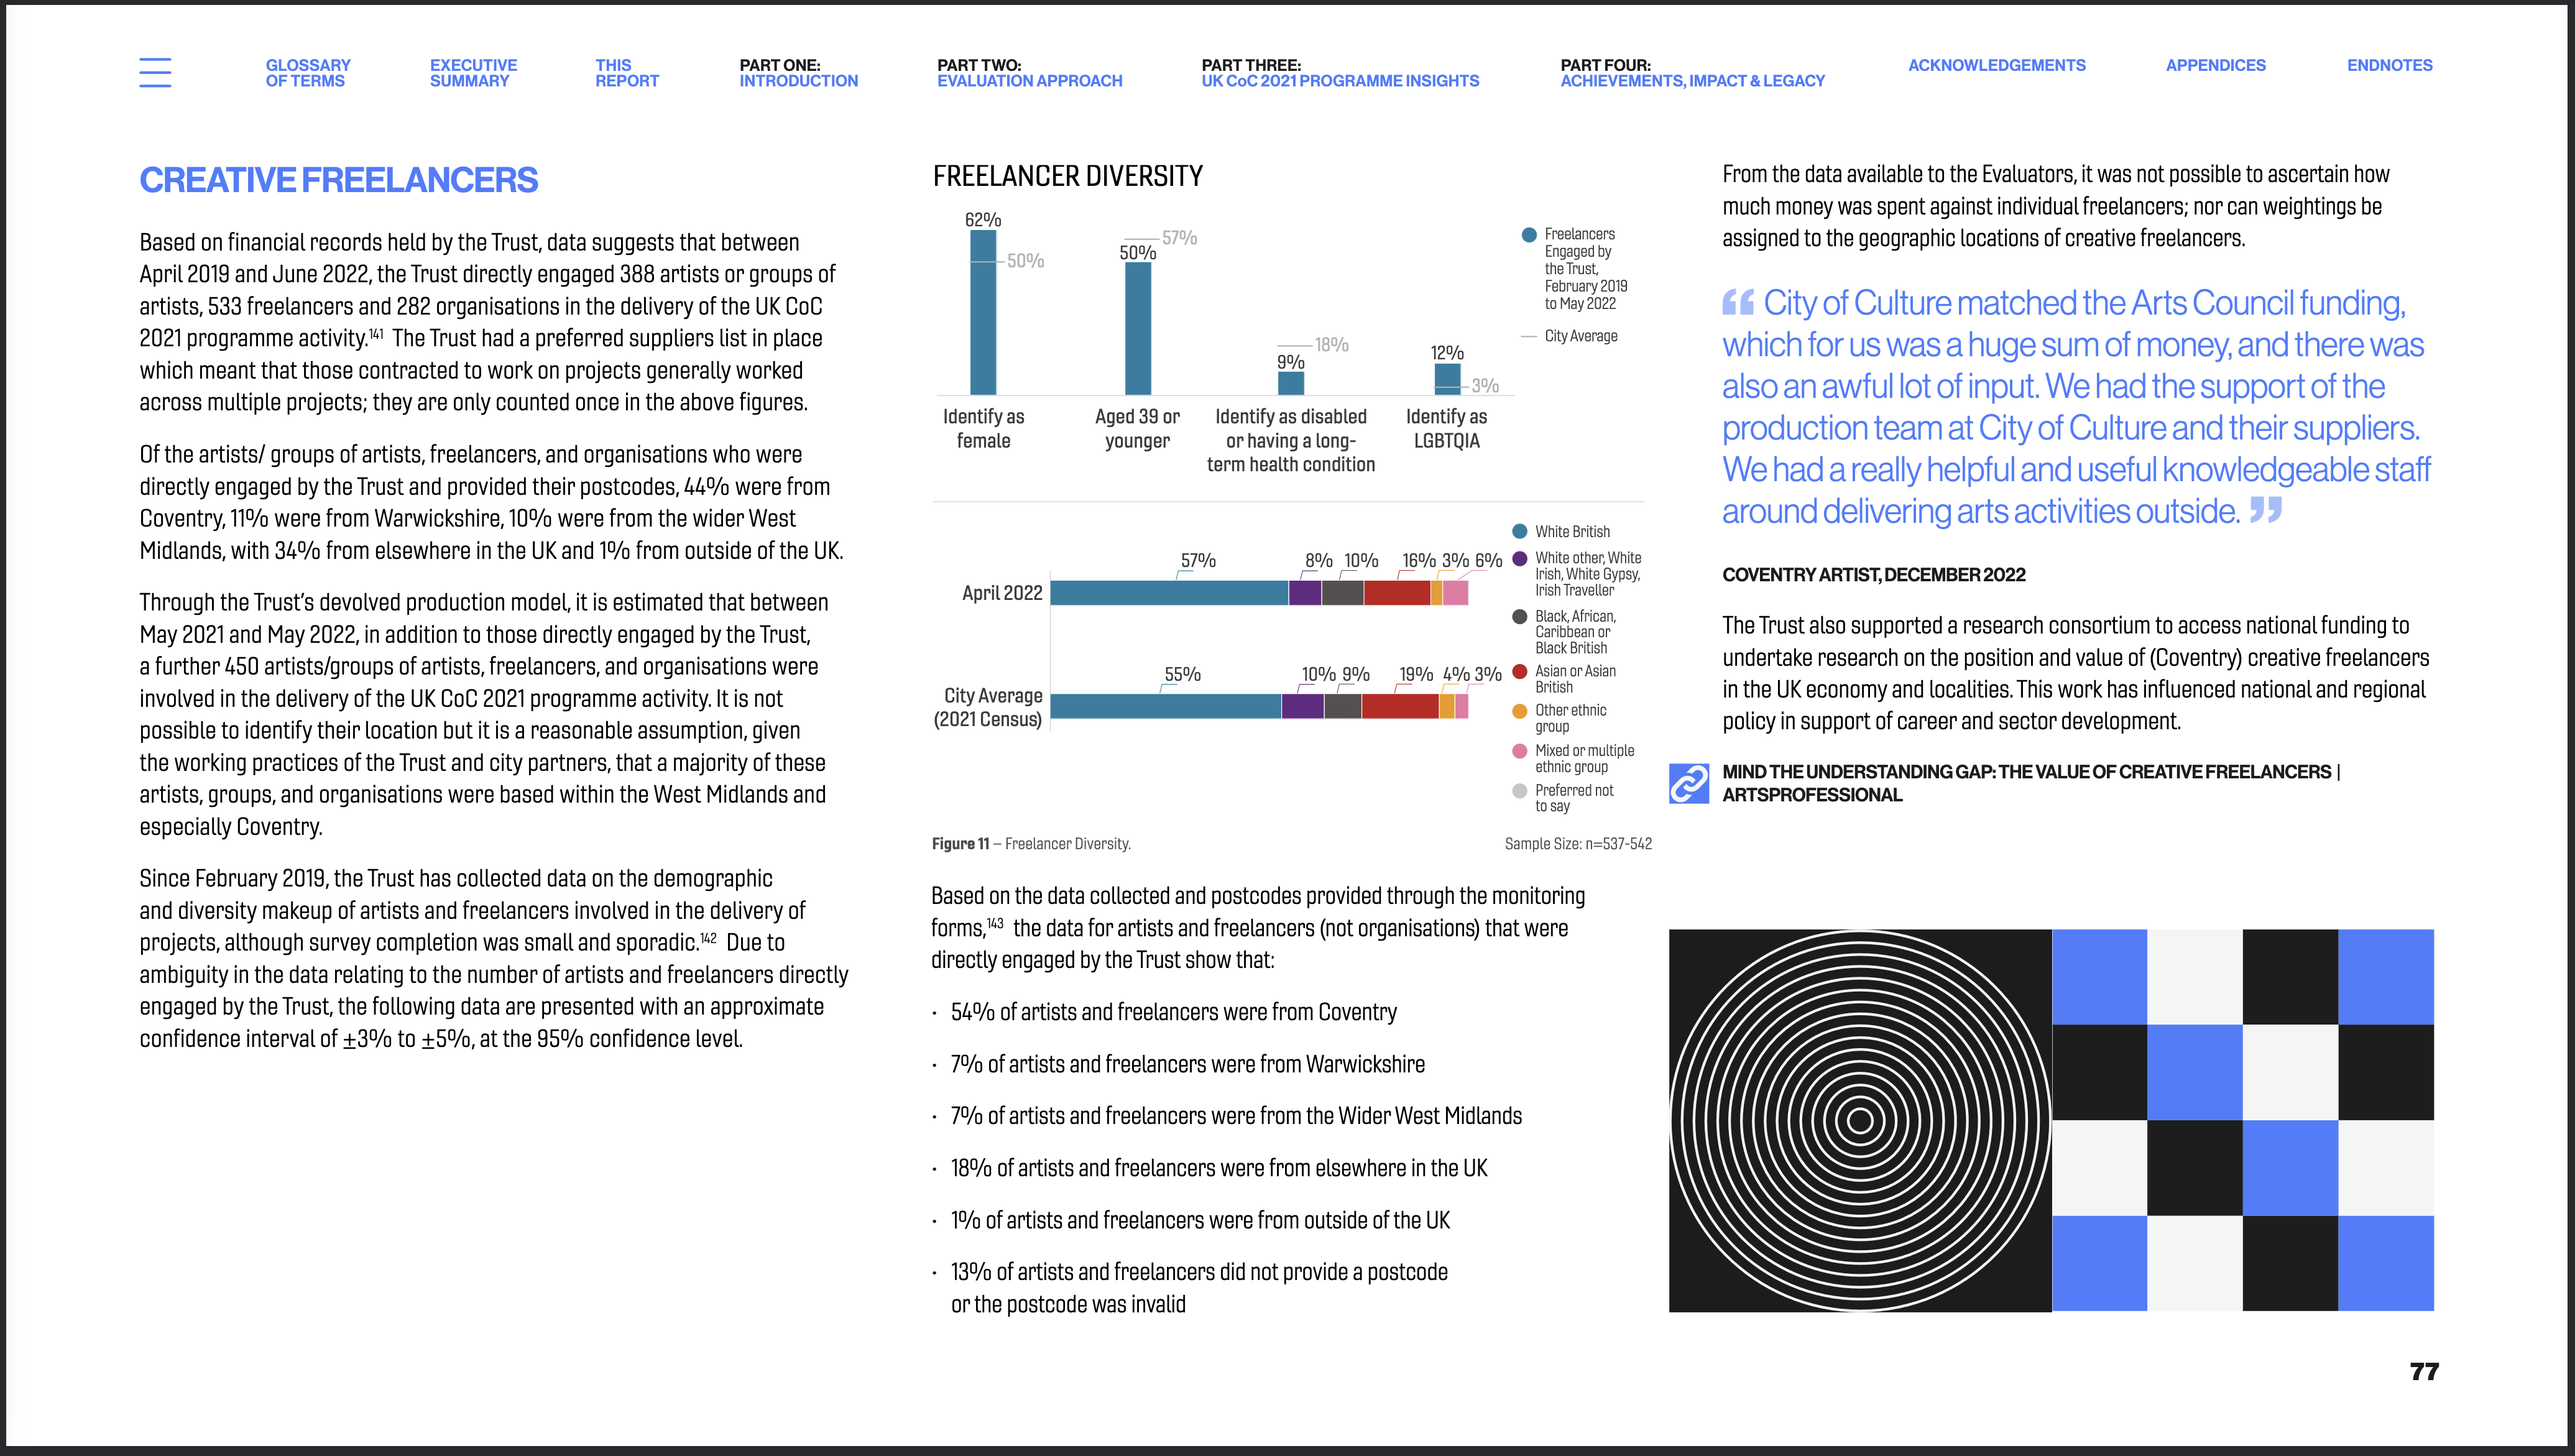2575x1456 pixels.
Task: Open the Endnotes section
Action: pyautogui.click(x=2389, y=65)
